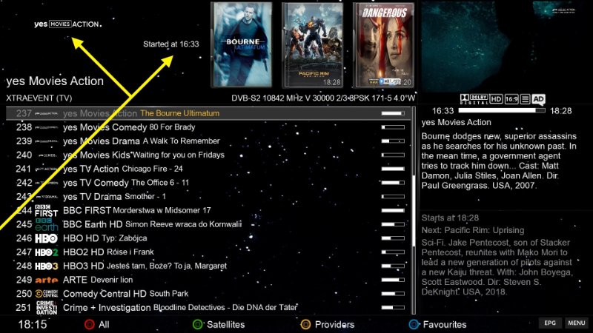Viewport: 593px width, 333px height.
Task: Click the XTRAEVENT (TV) bouquet title
Action: point(39,98)
